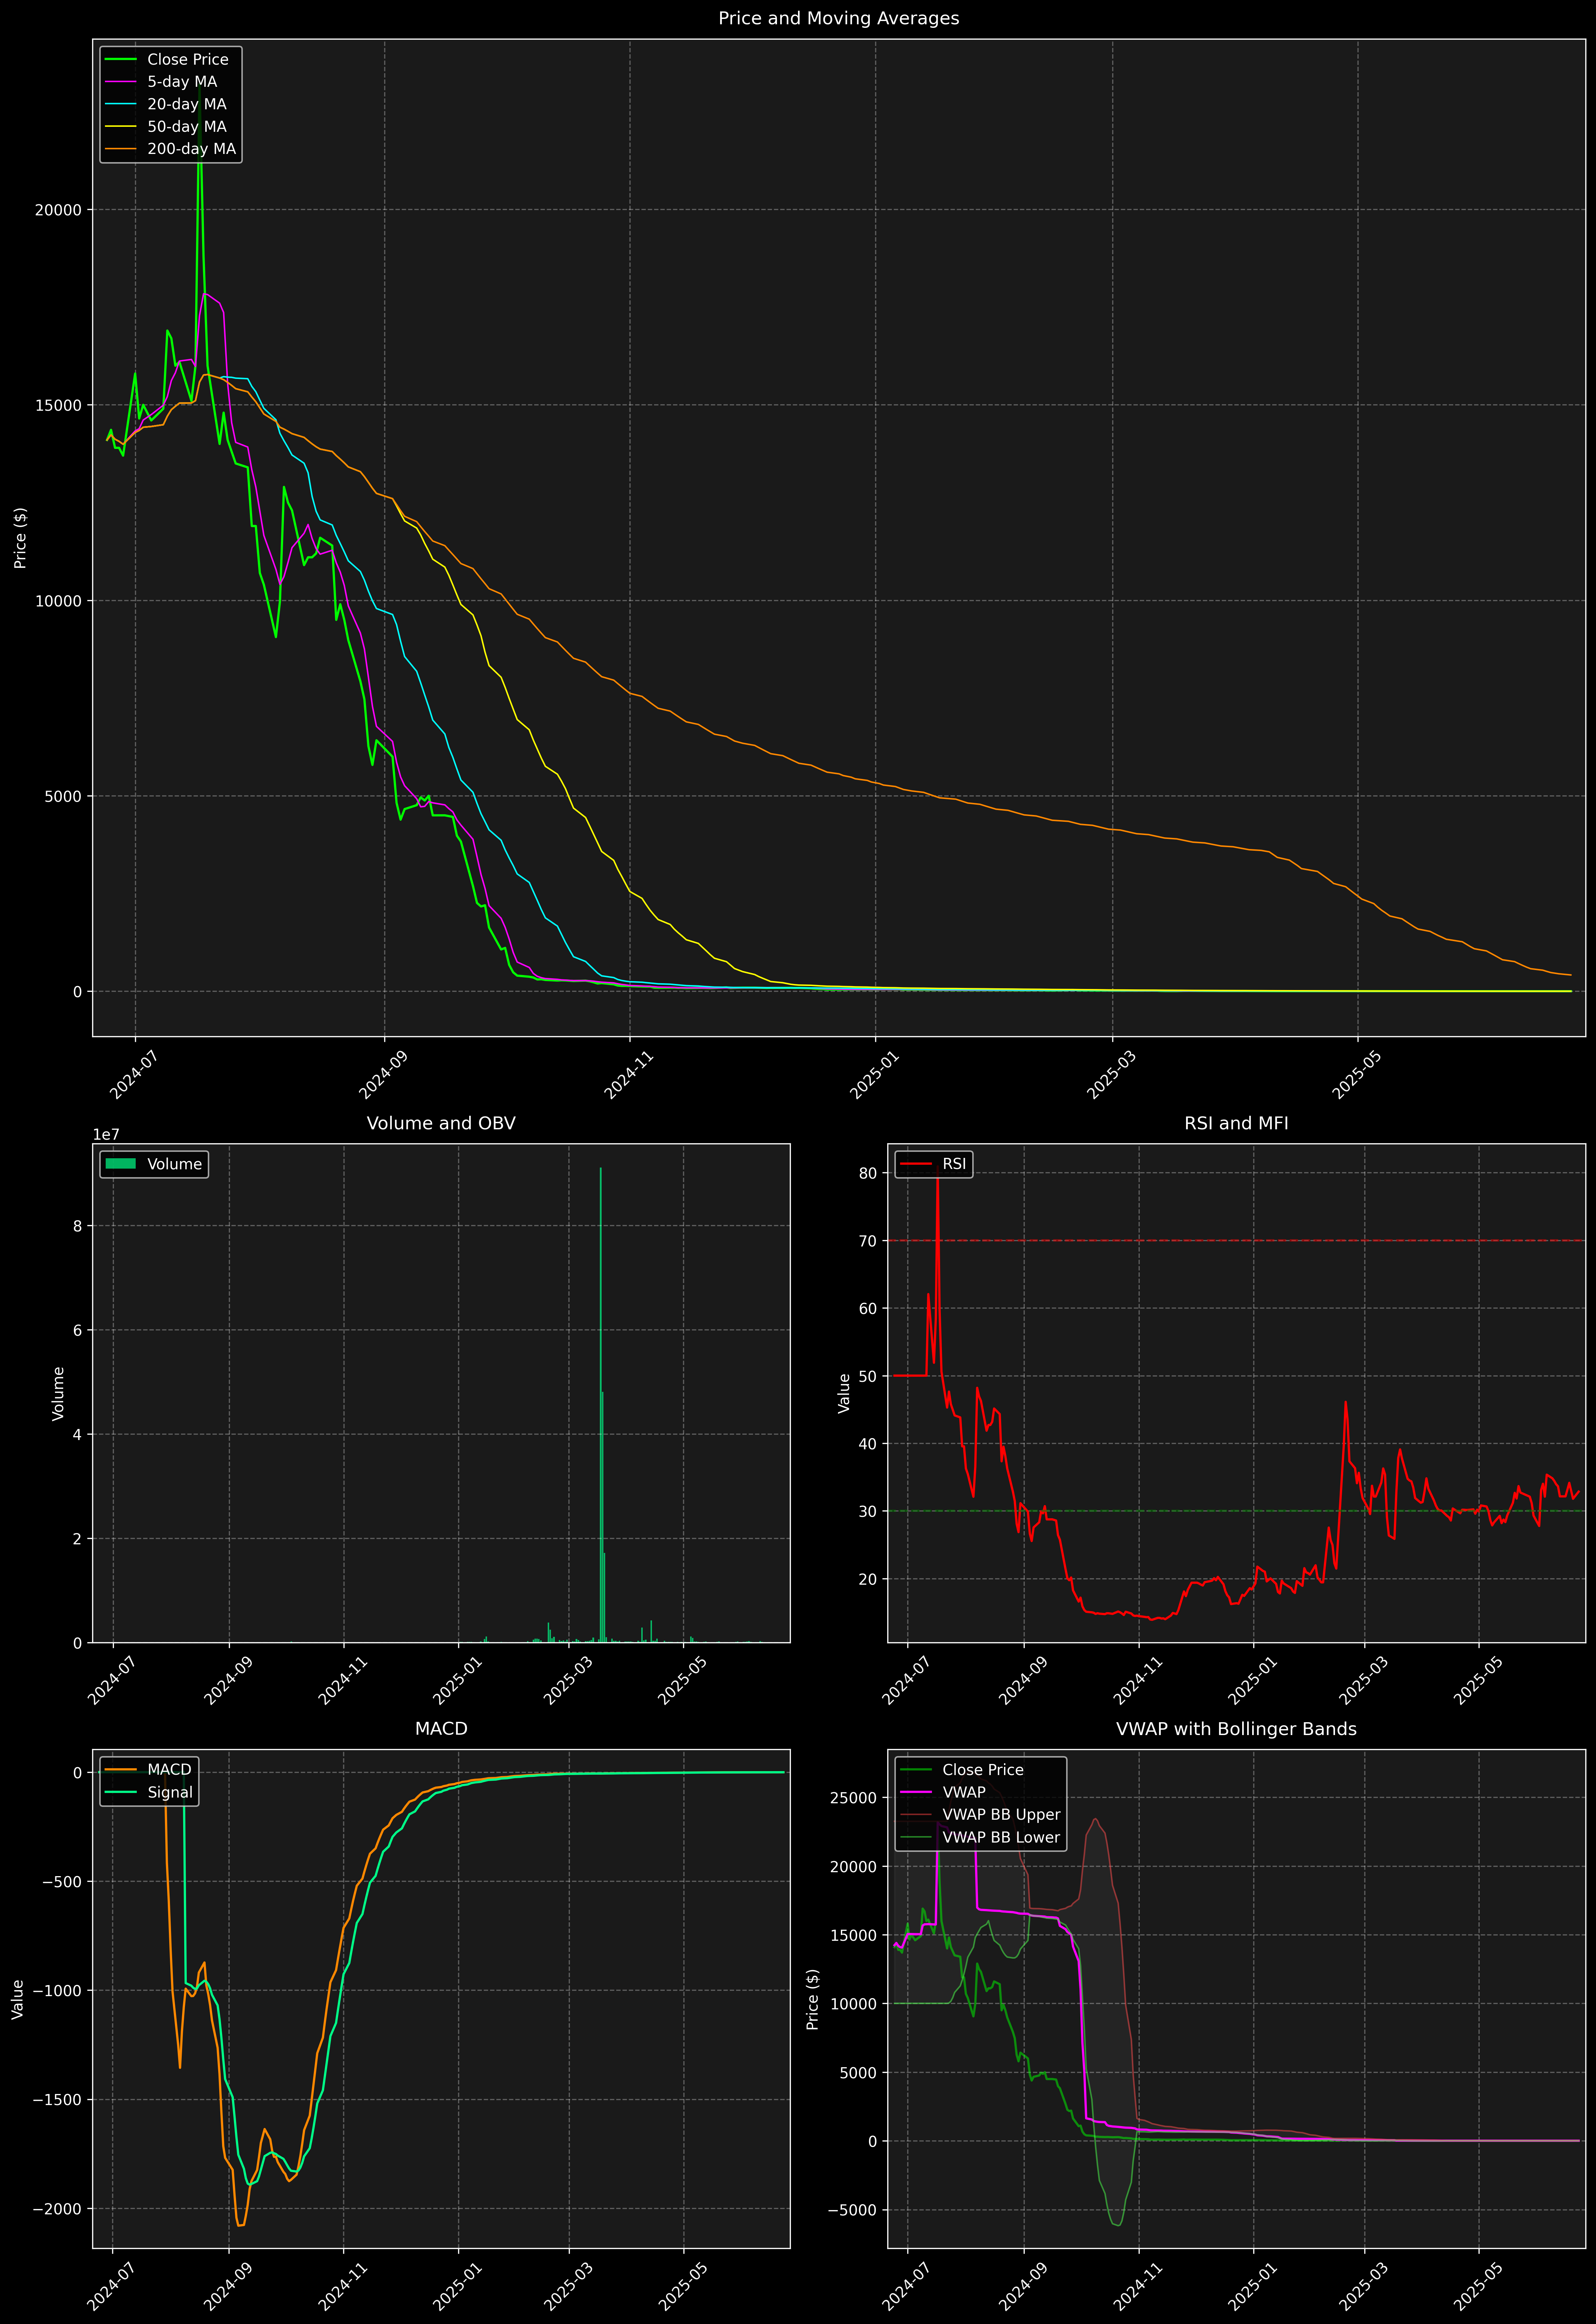Click the green "Volume" legend patch
This screenshot has height=2324, width=1596.
pyautogui.click(x=121, y=1164)
